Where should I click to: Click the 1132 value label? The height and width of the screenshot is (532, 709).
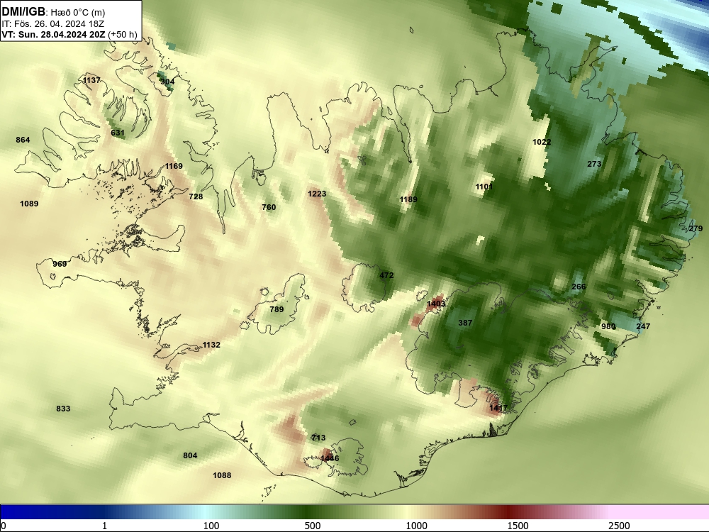(211, 345)
